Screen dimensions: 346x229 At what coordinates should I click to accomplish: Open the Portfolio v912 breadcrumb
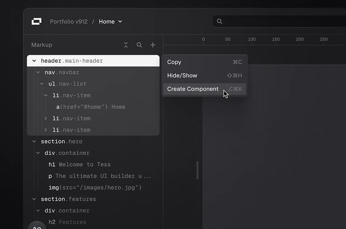69,21
